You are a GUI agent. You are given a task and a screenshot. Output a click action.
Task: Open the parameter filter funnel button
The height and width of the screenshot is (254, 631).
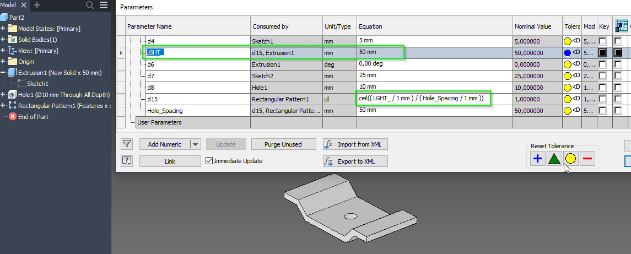tap(127, 144)
